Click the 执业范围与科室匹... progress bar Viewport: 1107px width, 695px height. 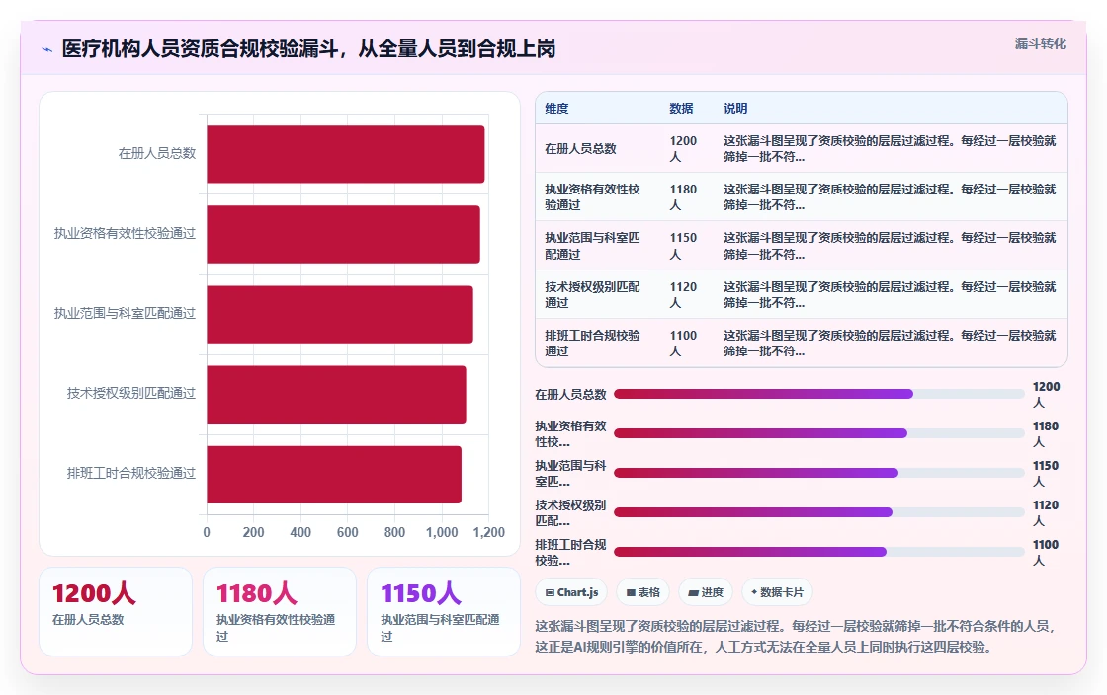[819, 473]
